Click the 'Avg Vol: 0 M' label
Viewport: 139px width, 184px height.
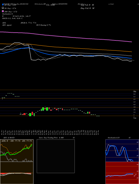pyautogui.click(x=87, y=5)
